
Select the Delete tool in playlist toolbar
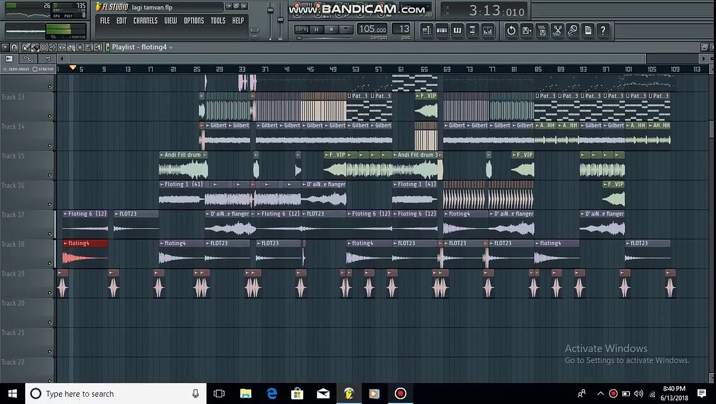[x=44, y=47]
